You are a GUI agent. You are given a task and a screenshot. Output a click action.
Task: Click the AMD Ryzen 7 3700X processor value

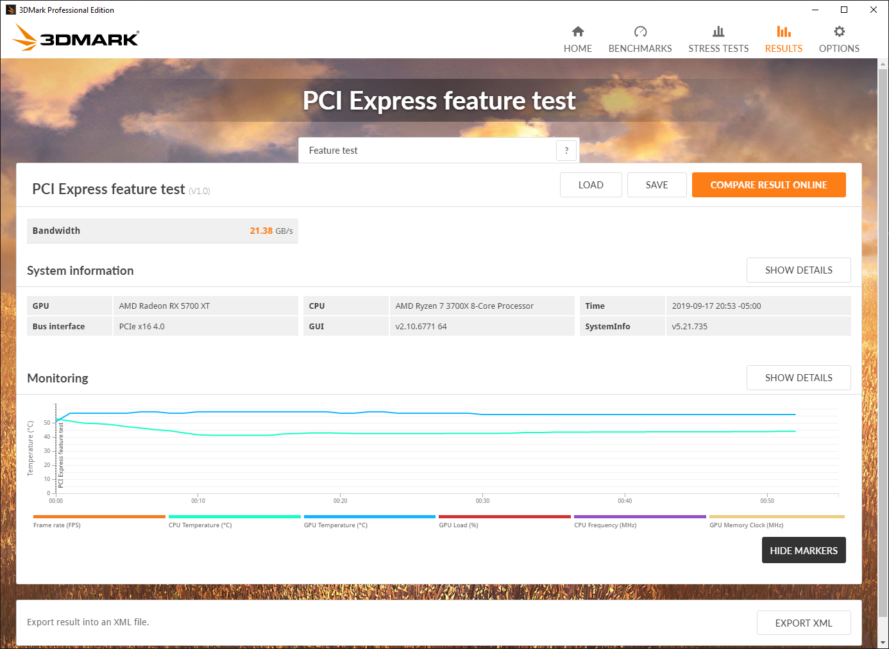tap(464, 306)
